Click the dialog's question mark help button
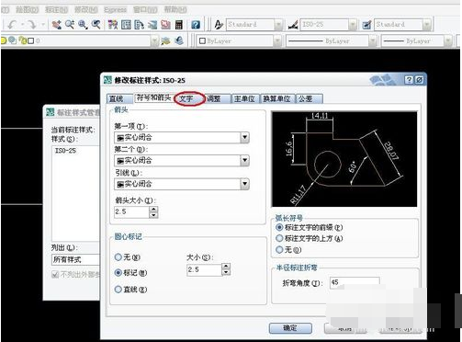Screen dimensions: 462x342 pos(409,80)
